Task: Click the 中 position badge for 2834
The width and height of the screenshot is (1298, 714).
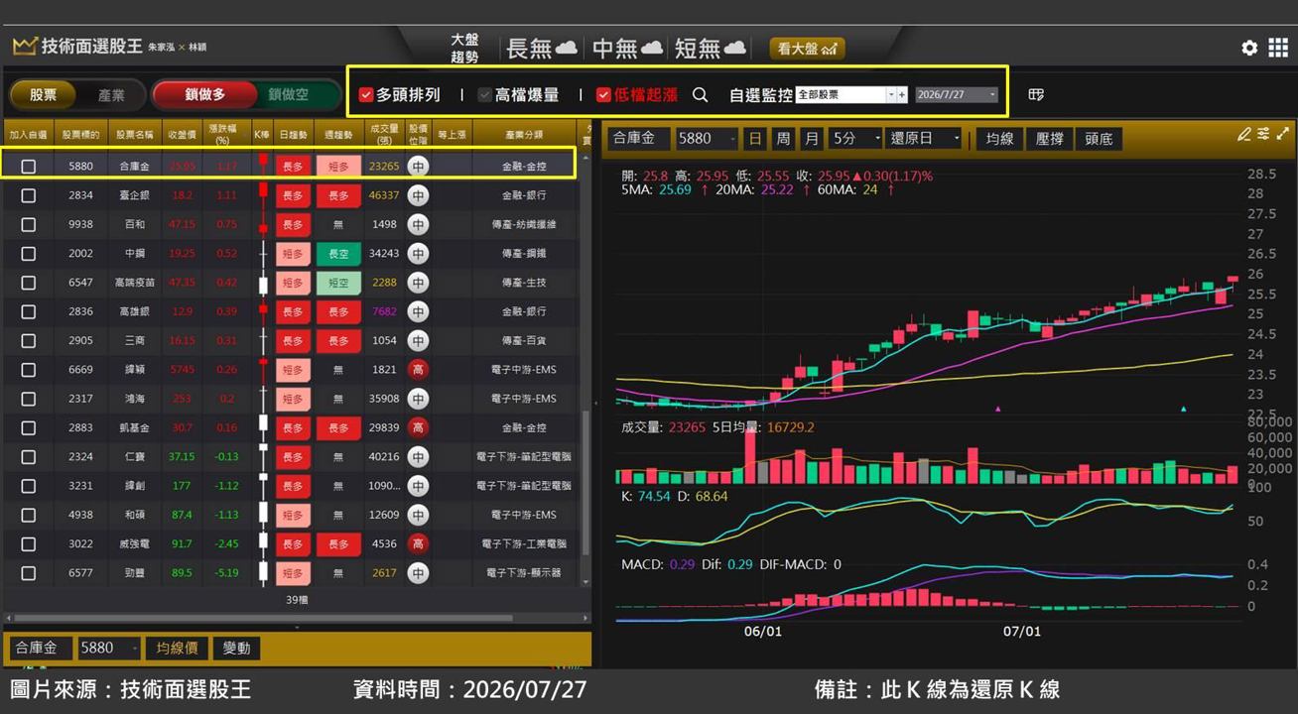Action: coord(418,195)
